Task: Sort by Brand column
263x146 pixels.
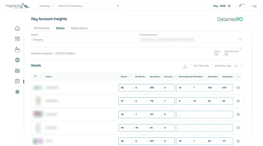Action: pos(49,77)
